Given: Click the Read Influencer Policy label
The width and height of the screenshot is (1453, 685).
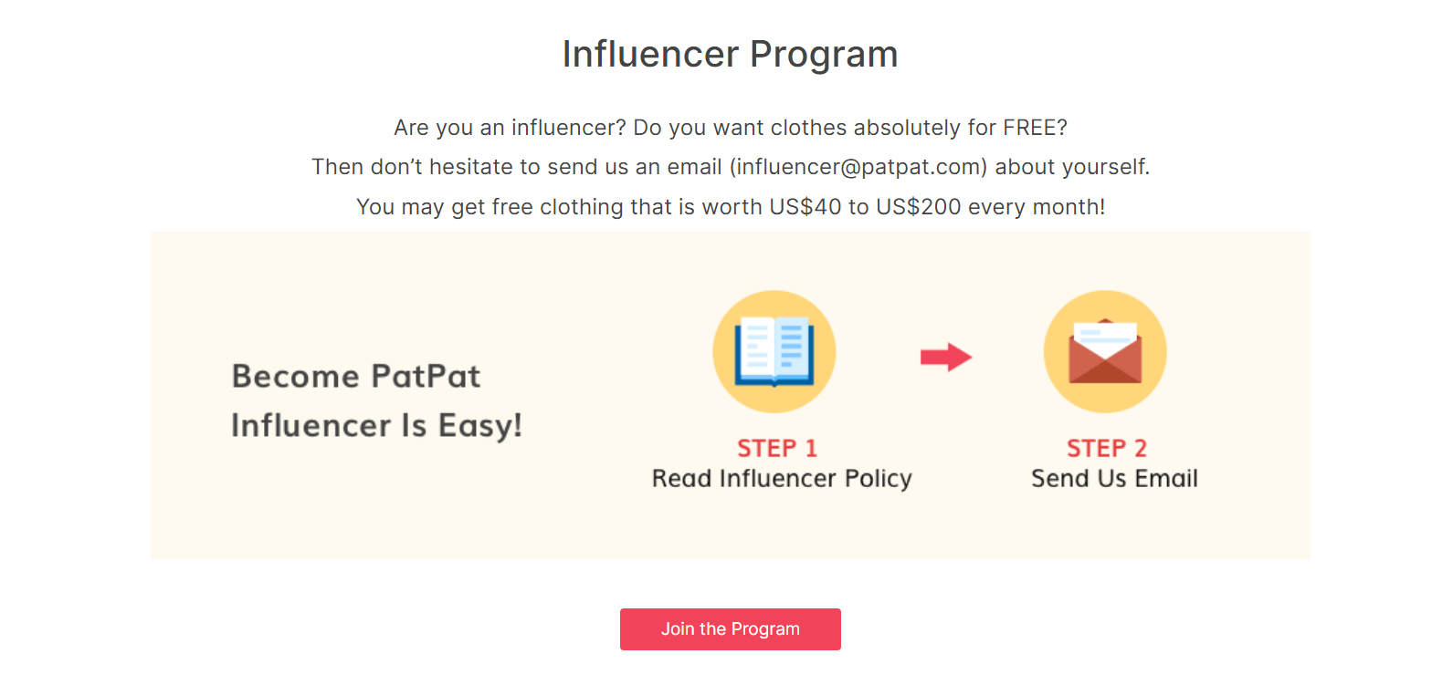Looking at the screenshot, I should 782,479.
